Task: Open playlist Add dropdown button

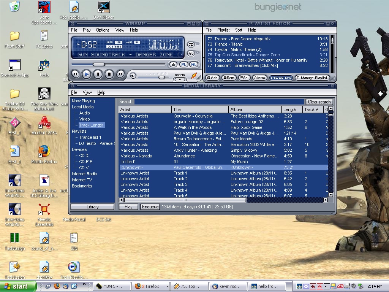Action: 212,78
